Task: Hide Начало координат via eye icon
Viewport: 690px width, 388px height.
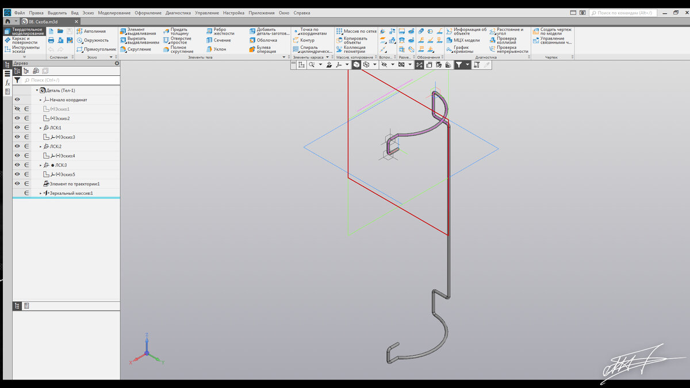Action: click(17, 99)
